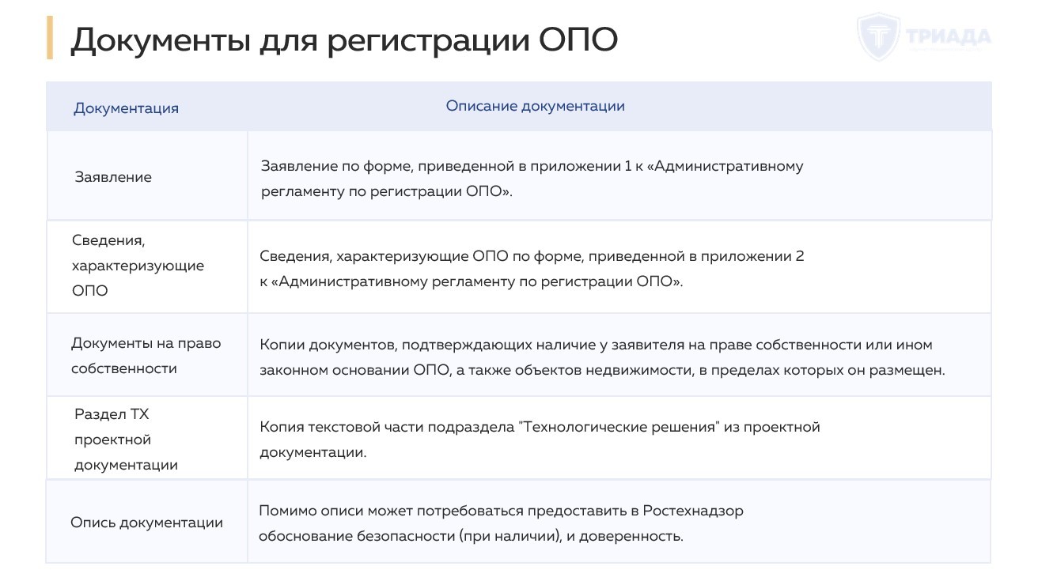Click the description starting 'Помимо описи'
The width and height of the screenshot is (1038, 585).
[x=500, y=523]
